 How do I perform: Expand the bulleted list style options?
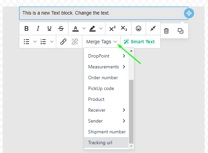(x=35, y=42)
